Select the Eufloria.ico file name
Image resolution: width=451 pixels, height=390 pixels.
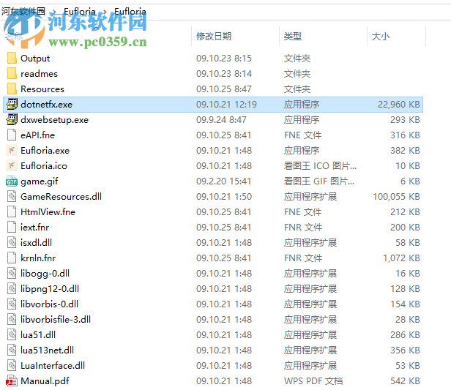(44, 166)
